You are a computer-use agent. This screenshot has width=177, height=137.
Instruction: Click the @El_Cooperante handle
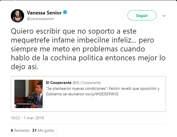click(86, 83)
